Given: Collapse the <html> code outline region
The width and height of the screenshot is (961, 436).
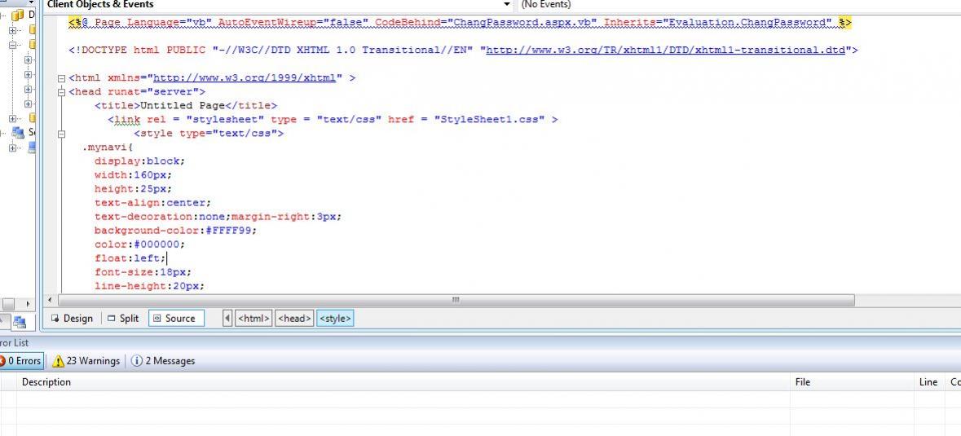Looking at the screenshot, I should [x=61, y=78].
